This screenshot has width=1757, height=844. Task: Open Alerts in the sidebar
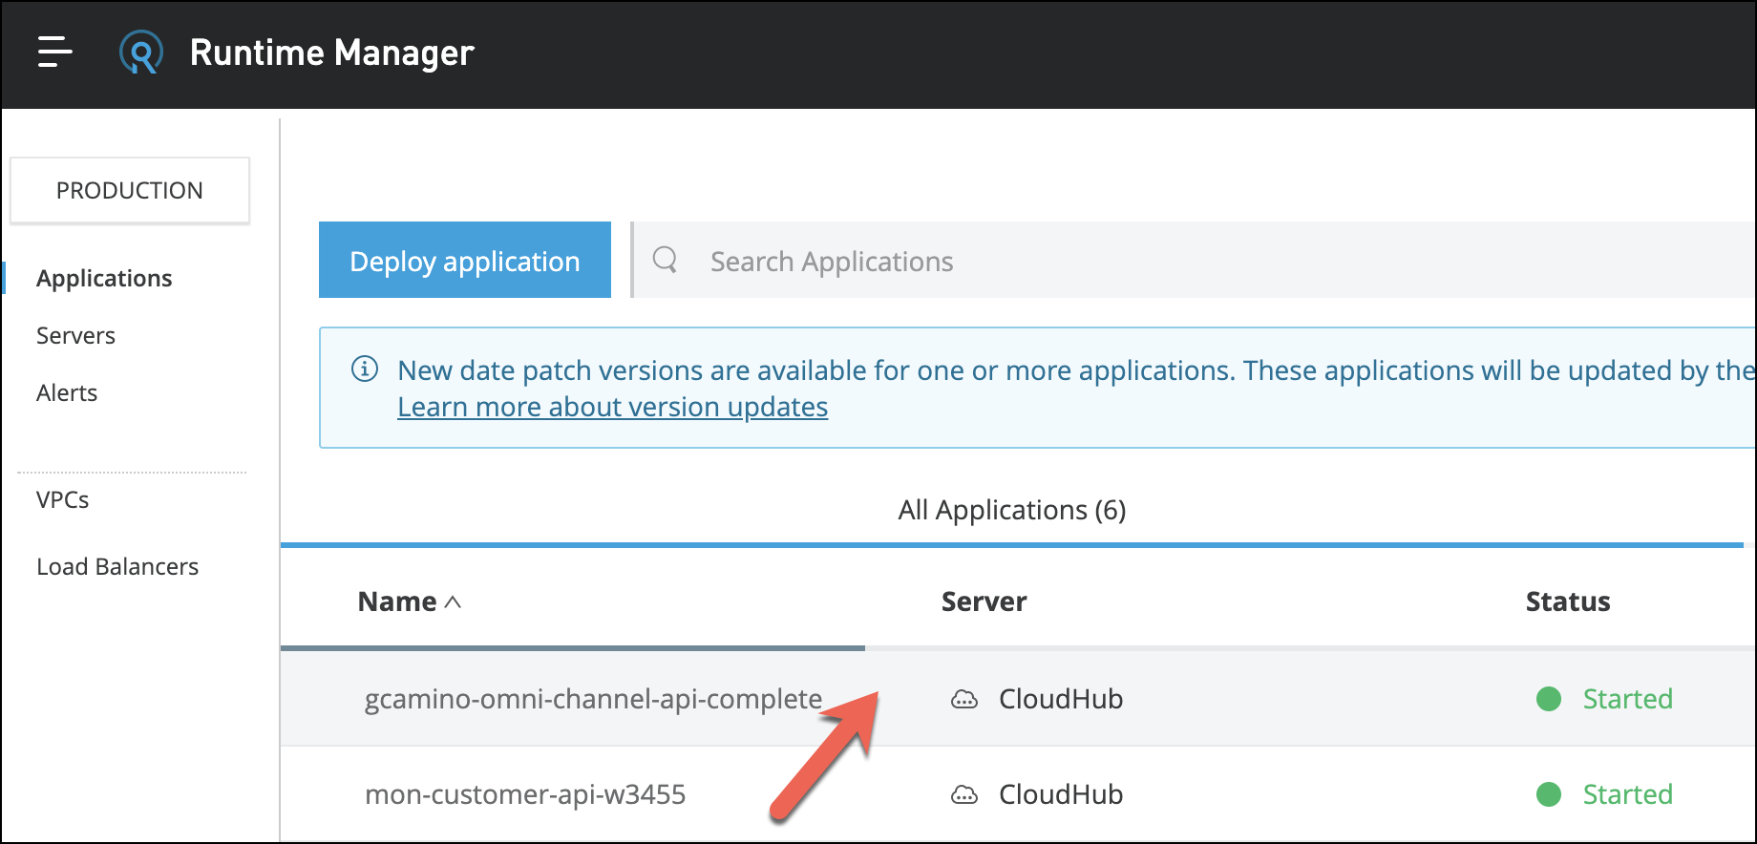(67, 392)
